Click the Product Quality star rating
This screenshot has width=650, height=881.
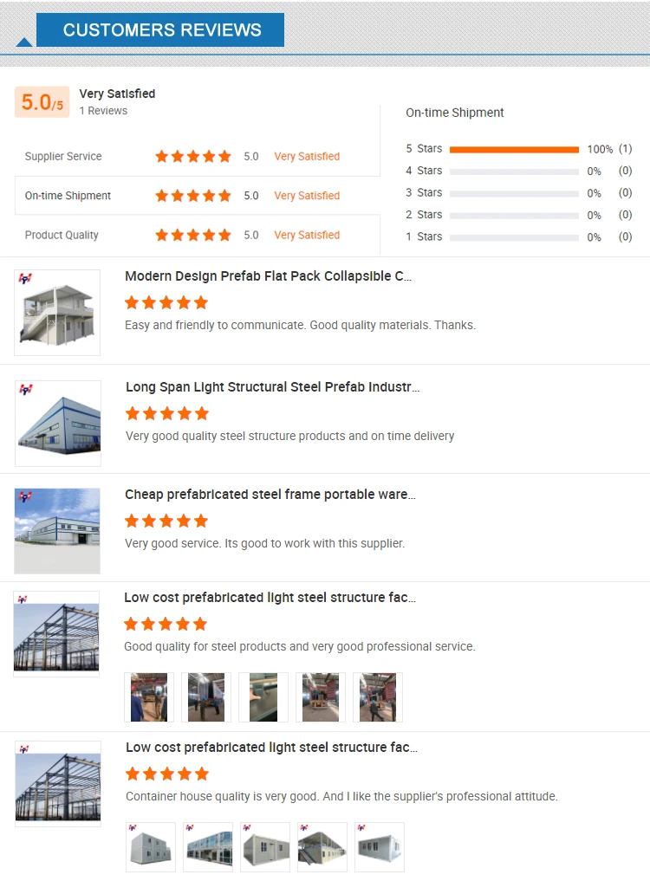click(x=193, y=235)
